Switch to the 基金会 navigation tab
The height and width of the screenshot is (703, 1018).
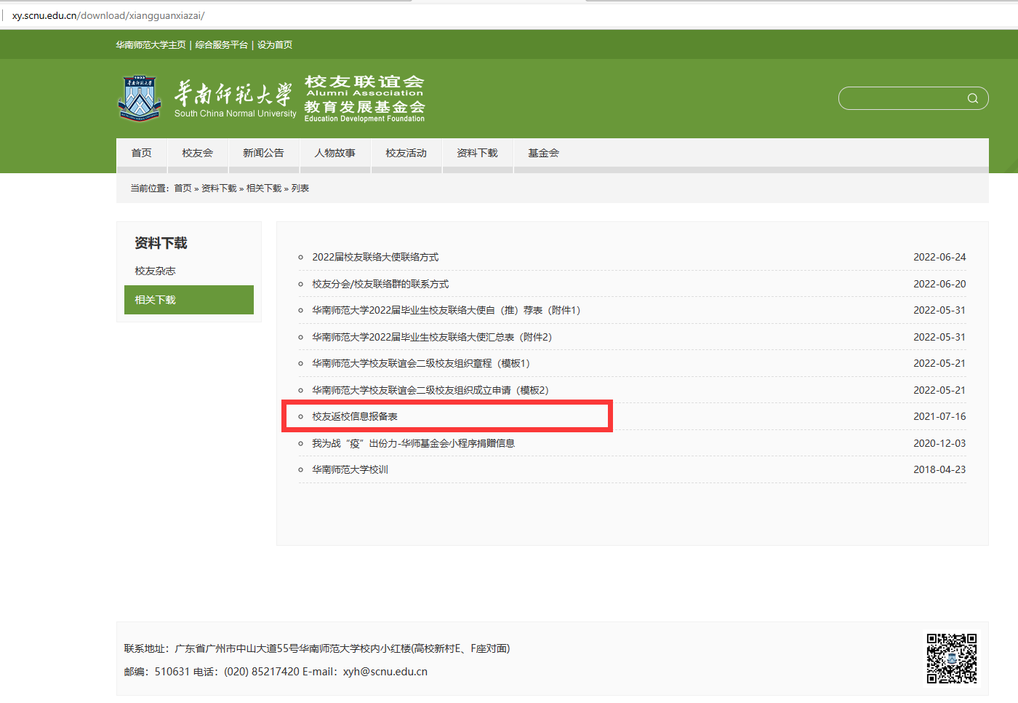(x=542, y=154)
